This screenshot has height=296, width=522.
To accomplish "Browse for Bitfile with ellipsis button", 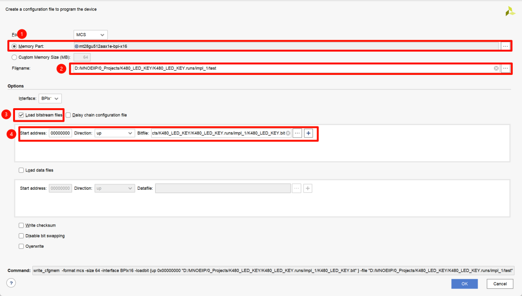I will point(297,133).
